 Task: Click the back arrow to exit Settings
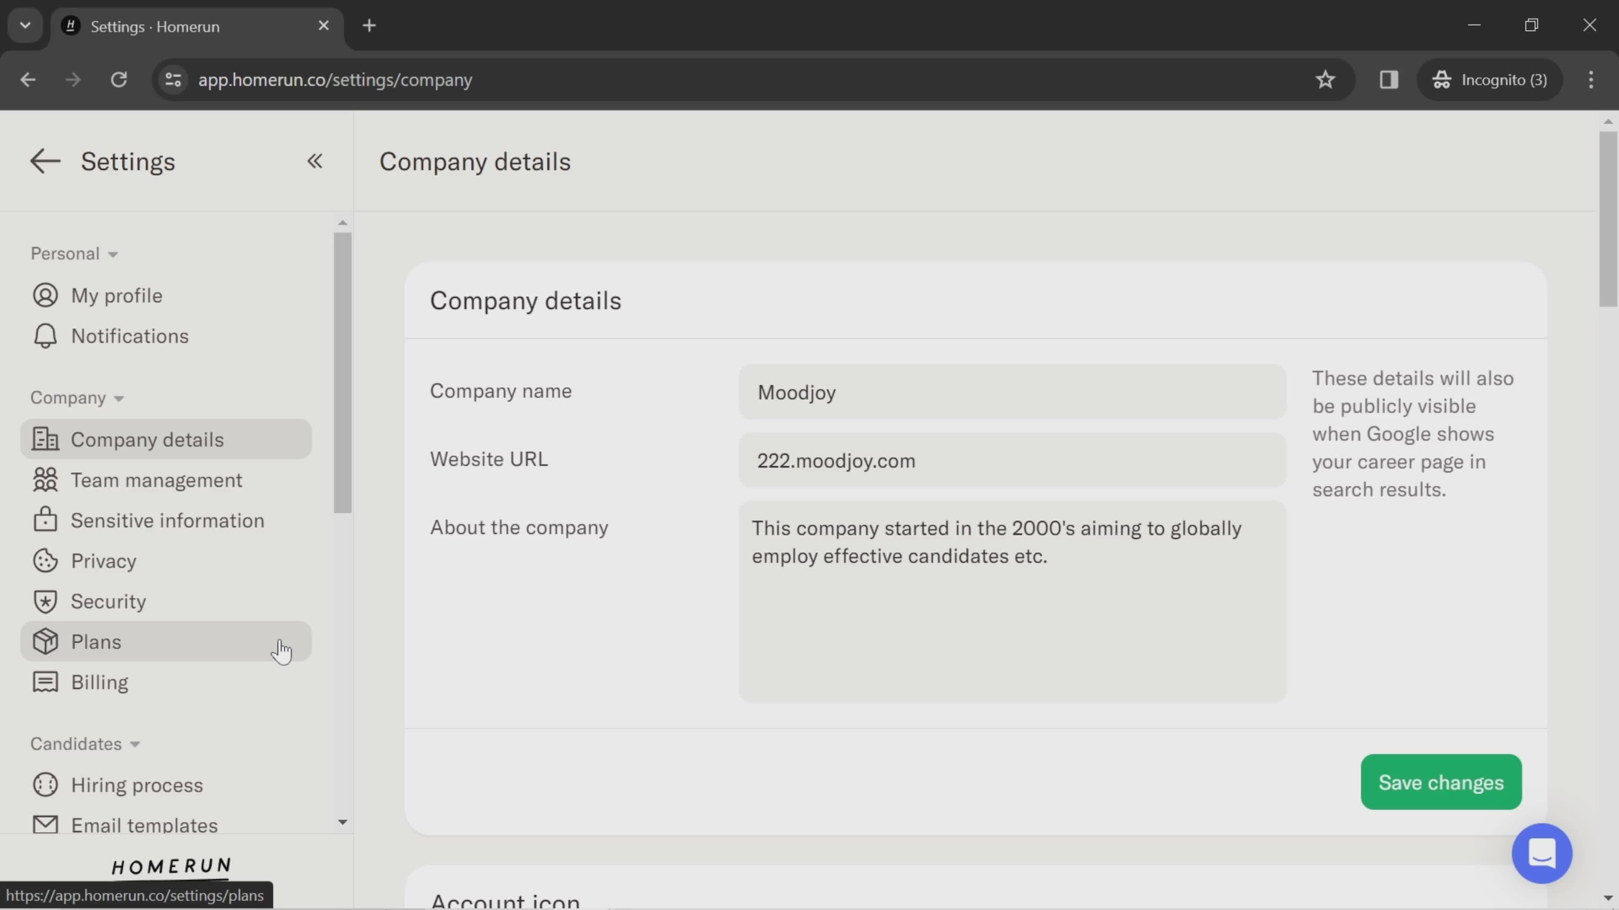coord(44,161)
